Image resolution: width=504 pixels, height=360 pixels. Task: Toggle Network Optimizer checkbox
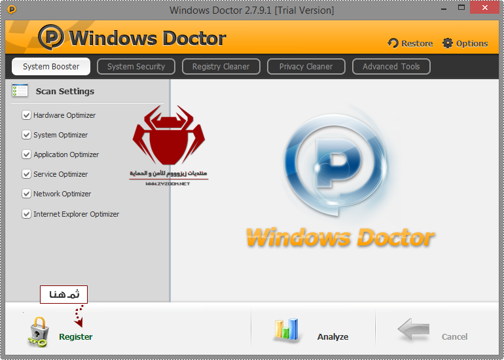(26, 194)
